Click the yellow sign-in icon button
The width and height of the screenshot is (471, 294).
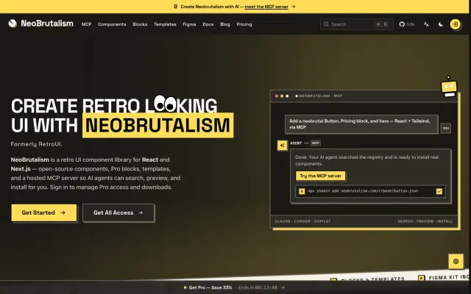click(x=456, y=24)
